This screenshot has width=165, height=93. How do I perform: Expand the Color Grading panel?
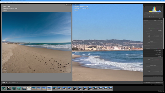coord(162,54)
